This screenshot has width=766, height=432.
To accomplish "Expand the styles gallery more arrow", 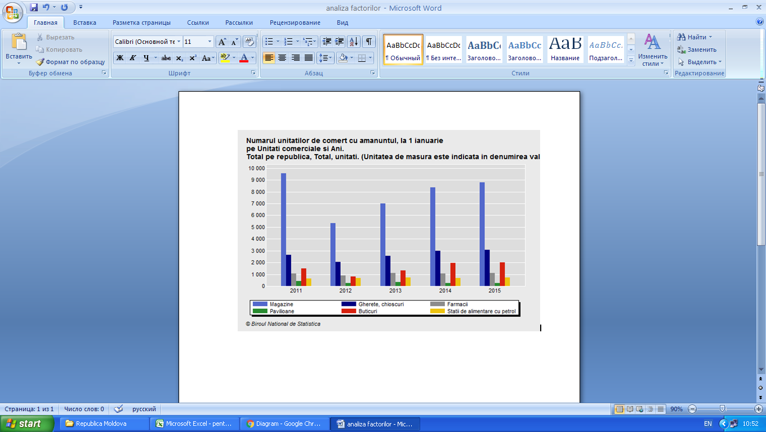I will click(631, 60).
